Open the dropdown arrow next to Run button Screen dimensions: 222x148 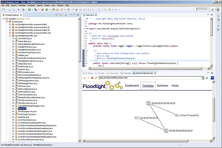32,10
